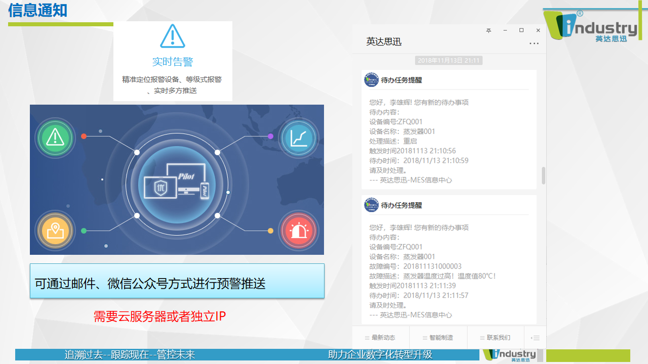Click 故障编号: 201811131000003
648x364 pixels.
[416, 266]
